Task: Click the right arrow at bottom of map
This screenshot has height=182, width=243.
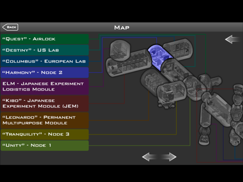Action: click(168, 157)
